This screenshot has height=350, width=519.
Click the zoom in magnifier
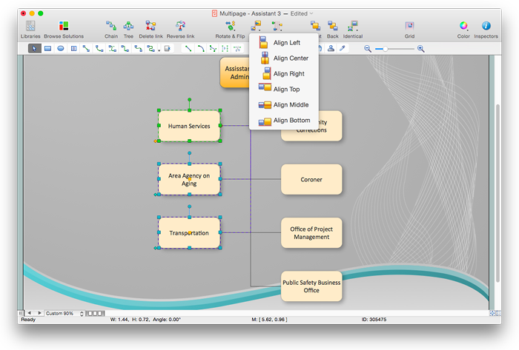[420, 49]
